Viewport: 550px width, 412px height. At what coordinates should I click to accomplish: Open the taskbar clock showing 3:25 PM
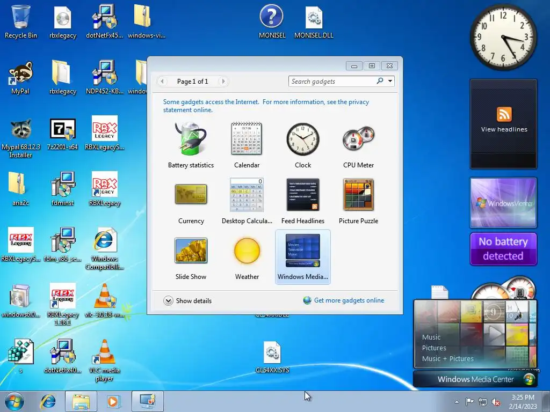pos(523,402)
